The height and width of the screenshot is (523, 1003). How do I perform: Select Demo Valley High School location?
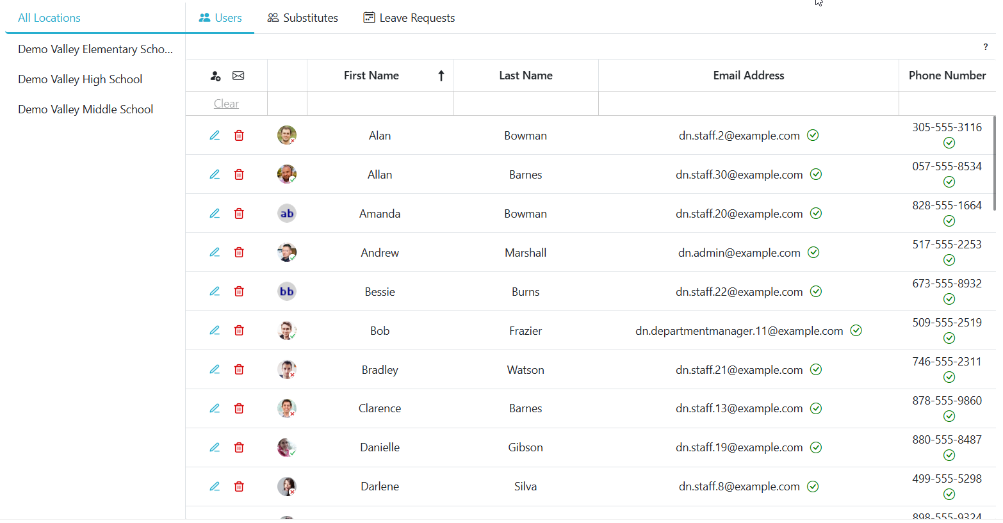coord(80,79)
